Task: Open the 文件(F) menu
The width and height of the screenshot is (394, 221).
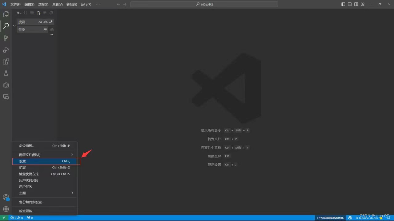Action: 15,5
